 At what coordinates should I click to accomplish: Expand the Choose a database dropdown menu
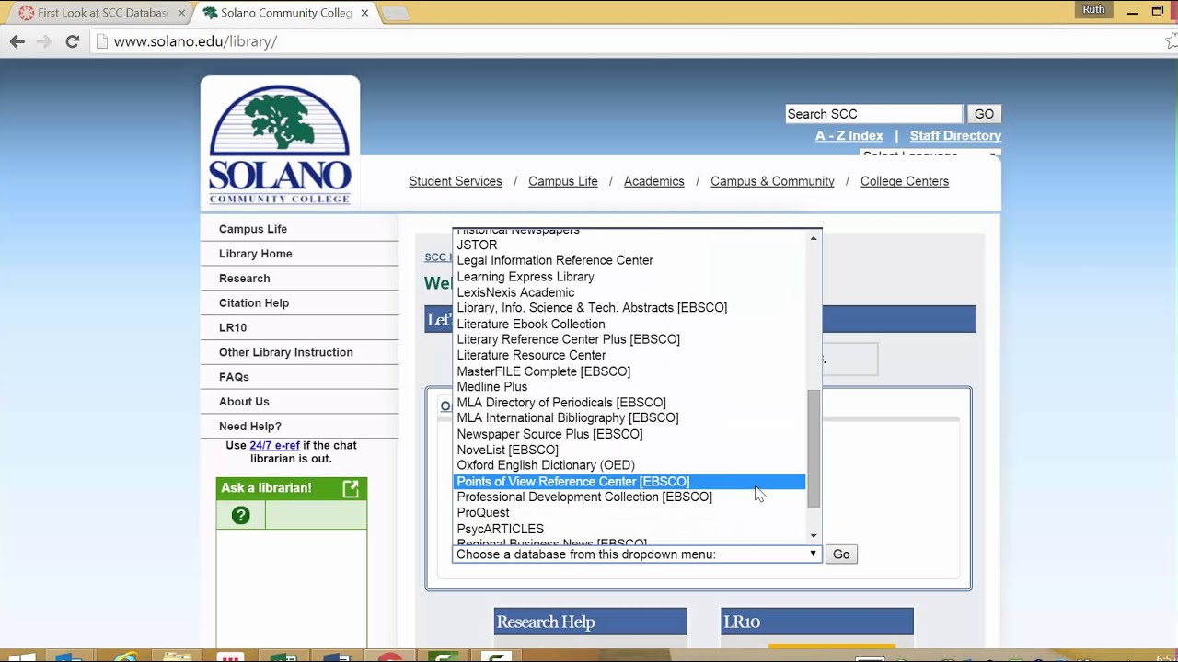636,554
